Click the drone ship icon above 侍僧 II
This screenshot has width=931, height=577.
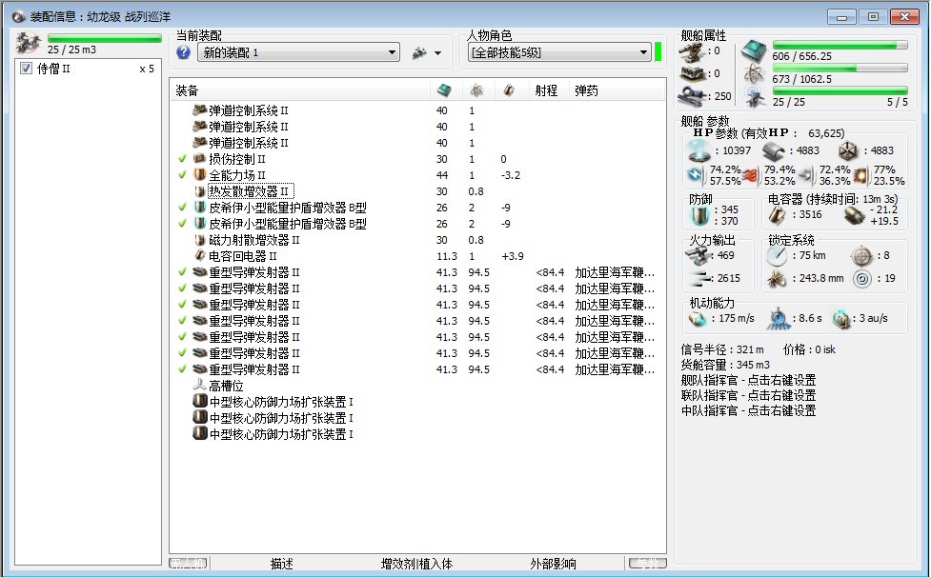pyautogui.click(x=28, y=43)
